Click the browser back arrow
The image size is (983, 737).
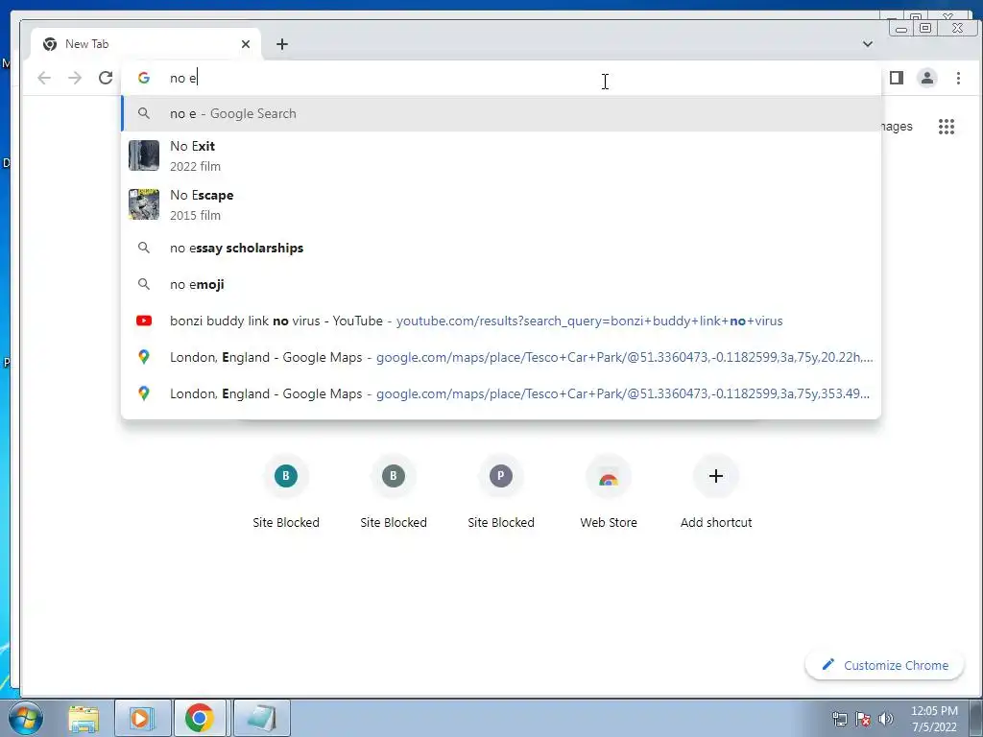pyautogui.click(x=44, y=78)
